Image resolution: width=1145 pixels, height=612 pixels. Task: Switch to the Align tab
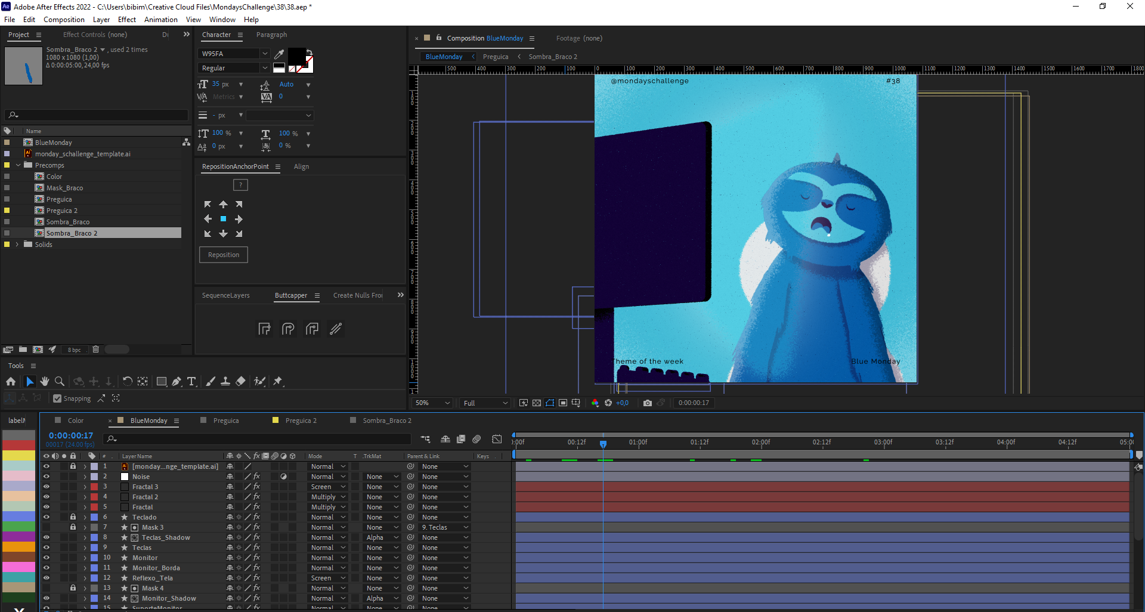[301, 166]
